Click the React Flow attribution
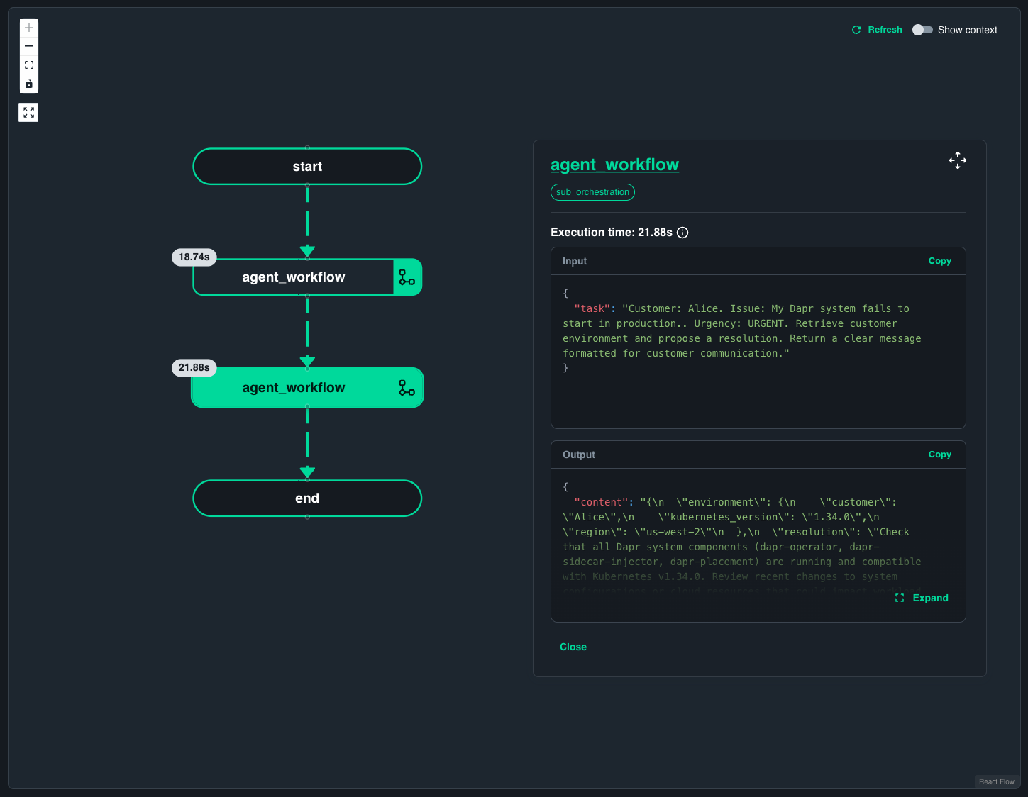The image size is (1028, 797). click(996, 781)
